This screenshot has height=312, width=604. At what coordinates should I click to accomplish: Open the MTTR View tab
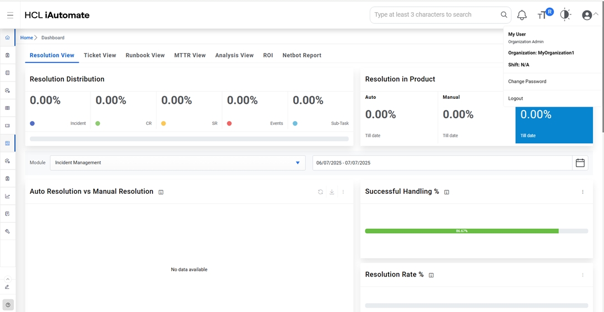pyautogui.click(x=190, y=55)
